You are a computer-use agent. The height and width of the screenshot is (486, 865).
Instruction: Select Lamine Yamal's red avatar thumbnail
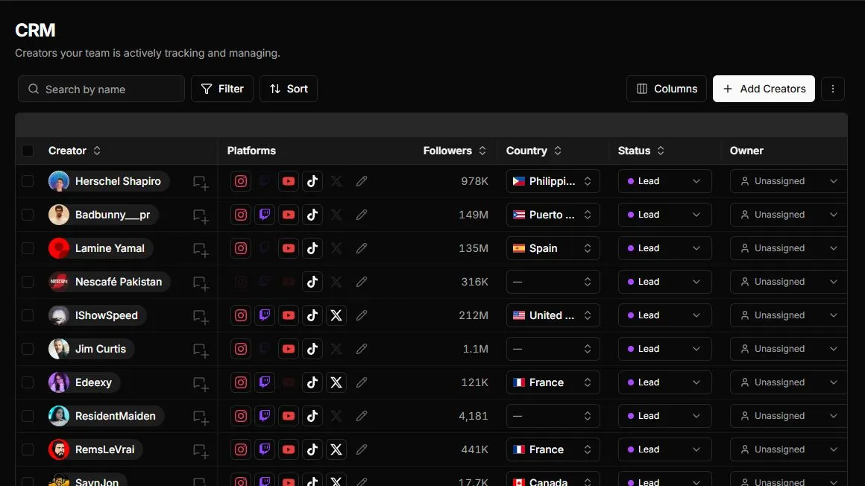[x=59, y=248]
